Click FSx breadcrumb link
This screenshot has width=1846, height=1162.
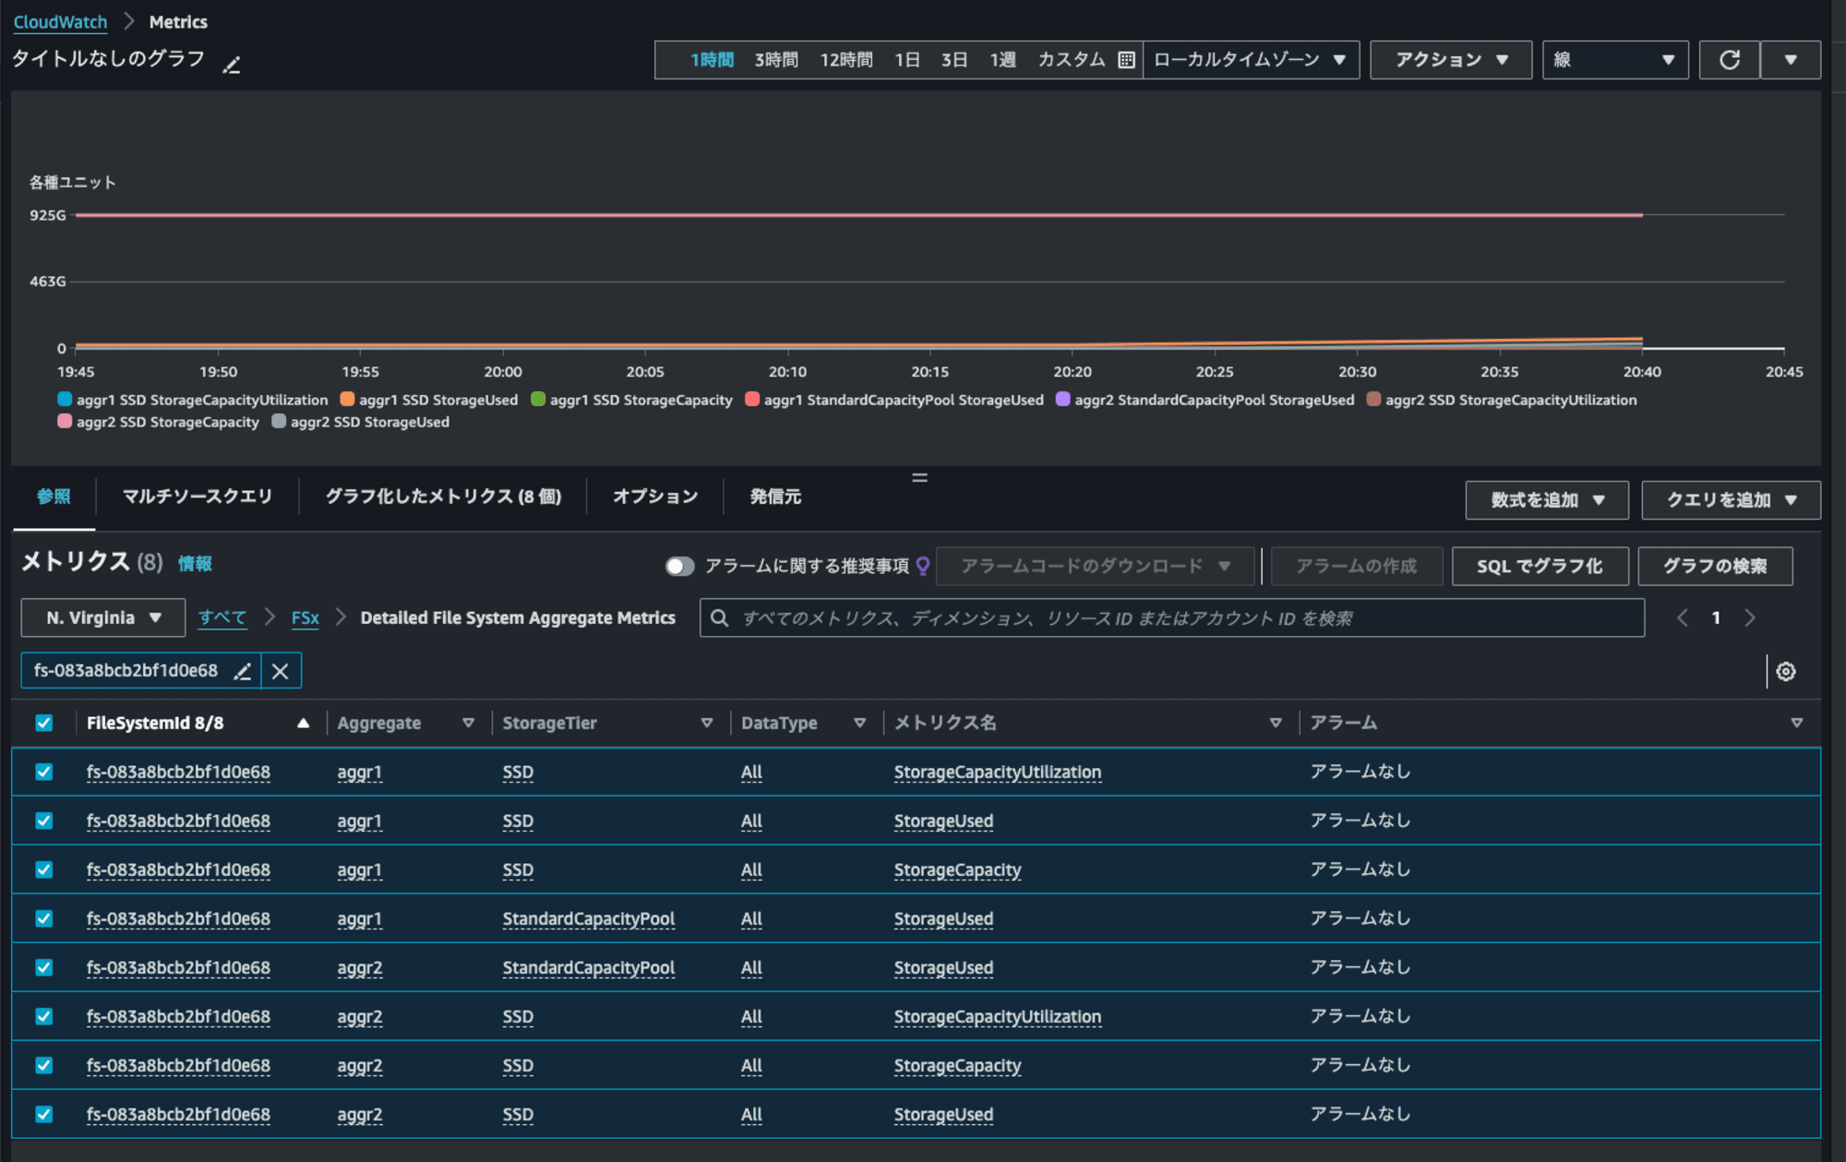click(x=306, y=617)
